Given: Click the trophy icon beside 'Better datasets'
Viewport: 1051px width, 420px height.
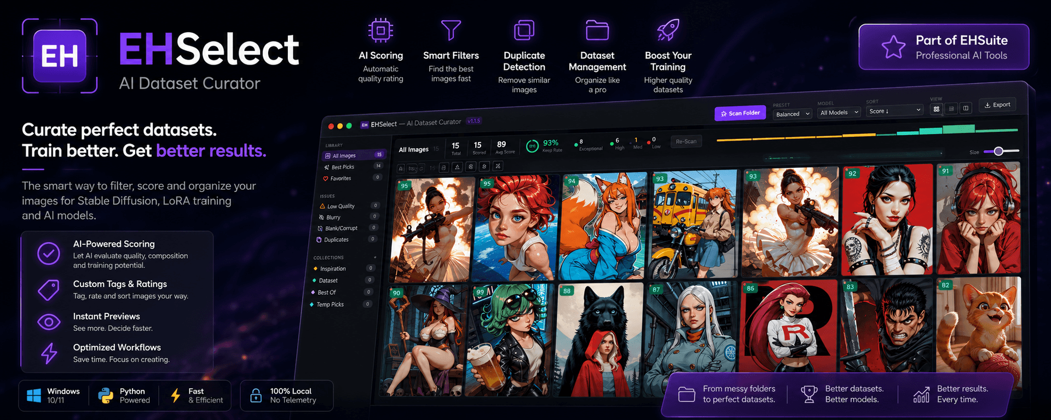Looking at the screenshot, I should click(x=809, y=394).
